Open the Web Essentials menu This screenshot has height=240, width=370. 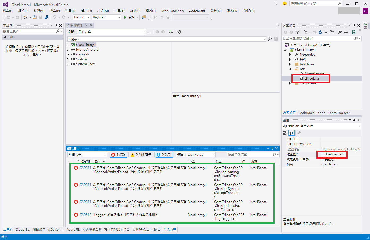coord(172,11)
